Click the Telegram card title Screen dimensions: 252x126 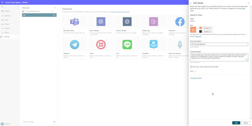(66, 53)
